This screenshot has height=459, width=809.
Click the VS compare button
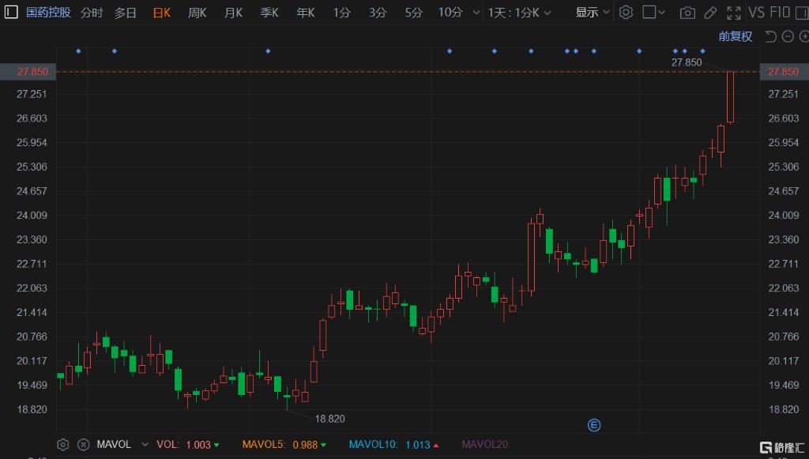[x=756, y=13]
